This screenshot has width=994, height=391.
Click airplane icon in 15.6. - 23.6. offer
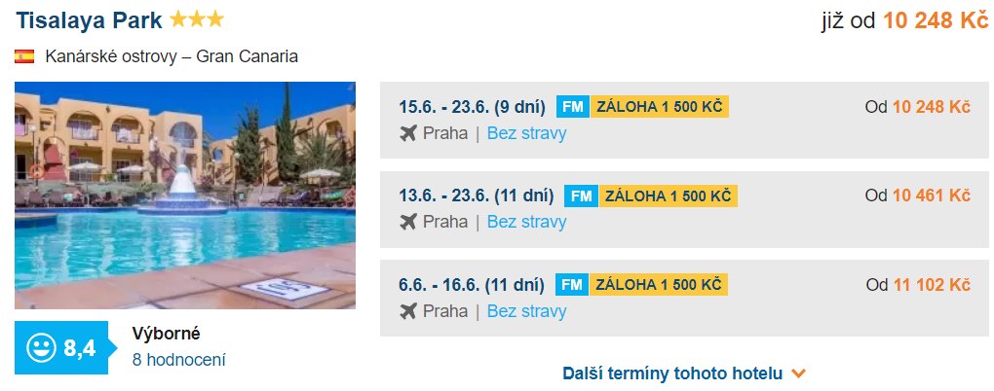[x=408, y=133]
